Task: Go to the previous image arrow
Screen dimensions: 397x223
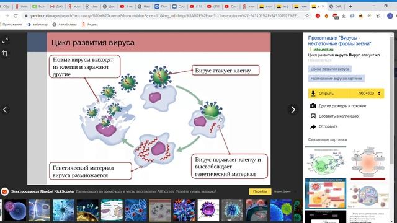Action: pyautogui.click(x=5, y=110)
